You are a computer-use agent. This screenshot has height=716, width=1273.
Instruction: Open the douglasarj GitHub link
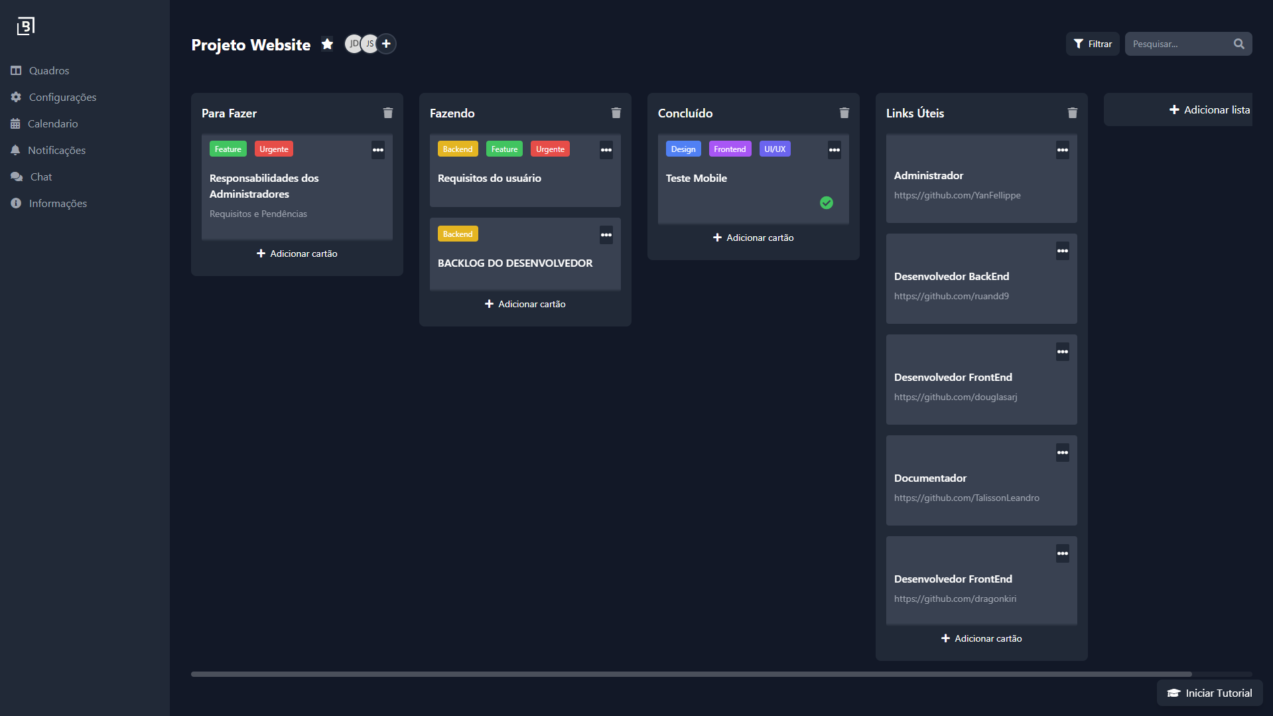(955, 397)
